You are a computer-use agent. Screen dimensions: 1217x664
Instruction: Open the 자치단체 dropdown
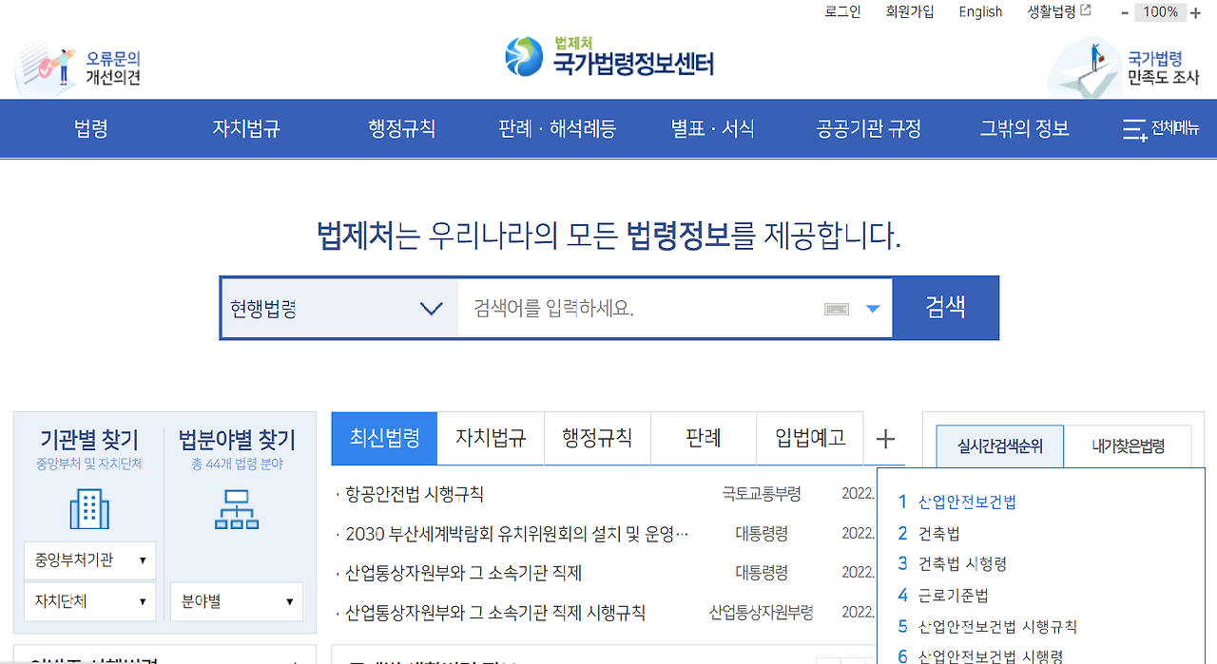(89, 601)
